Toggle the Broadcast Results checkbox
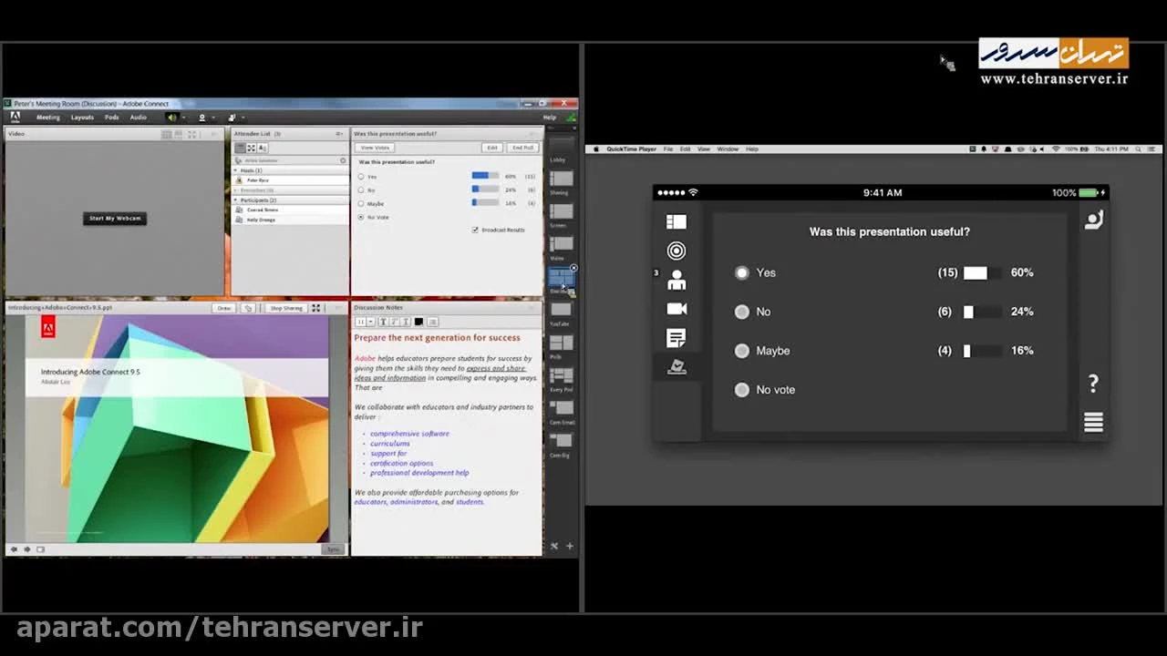 point(475,230)
